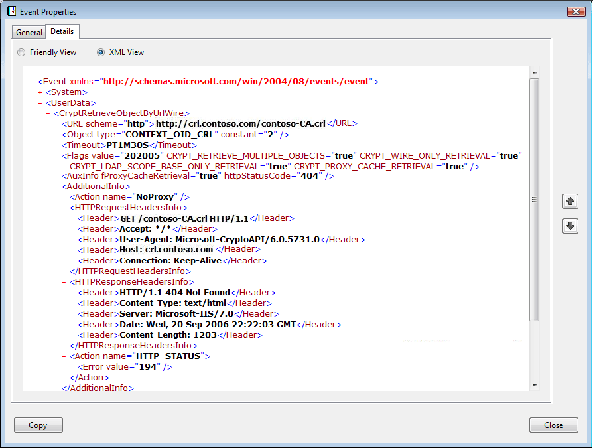The image size is (593, 448).
Task: Click the XML scrollbar down arrow
Action: 535,385
